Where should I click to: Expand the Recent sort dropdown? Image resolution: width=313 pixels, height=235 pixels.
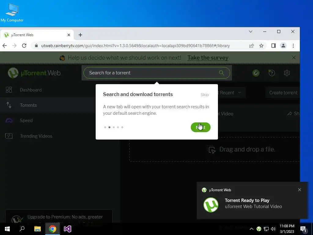[x=232, y=93]
